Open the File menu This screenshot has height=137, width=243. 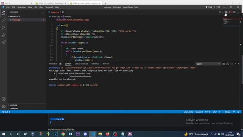tap(8, 7)
